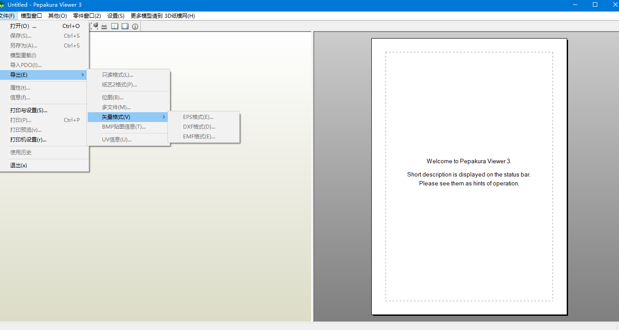
Task: Click the 3D model cube toolbar icon
Action: 94,26
